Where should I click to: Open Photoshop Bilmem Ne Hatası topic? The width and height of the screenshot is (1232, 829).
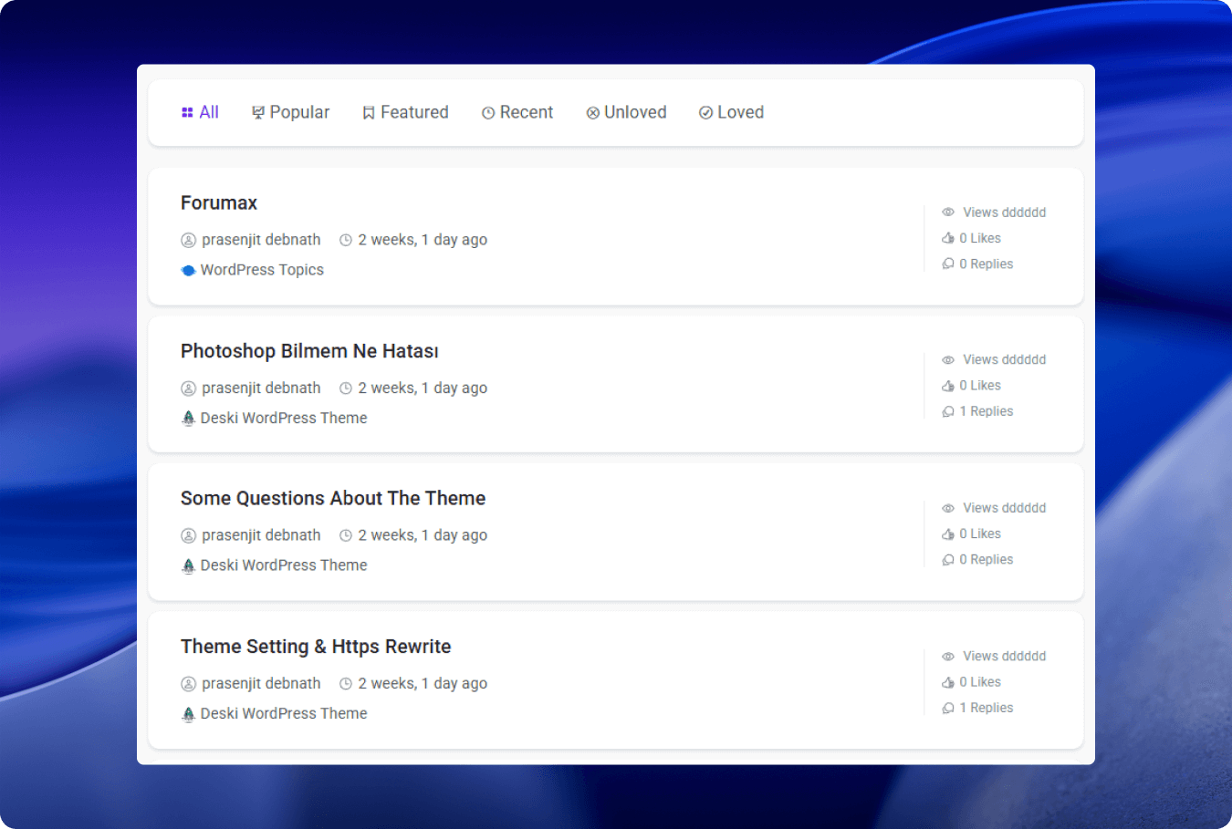[x=309, y=351]
